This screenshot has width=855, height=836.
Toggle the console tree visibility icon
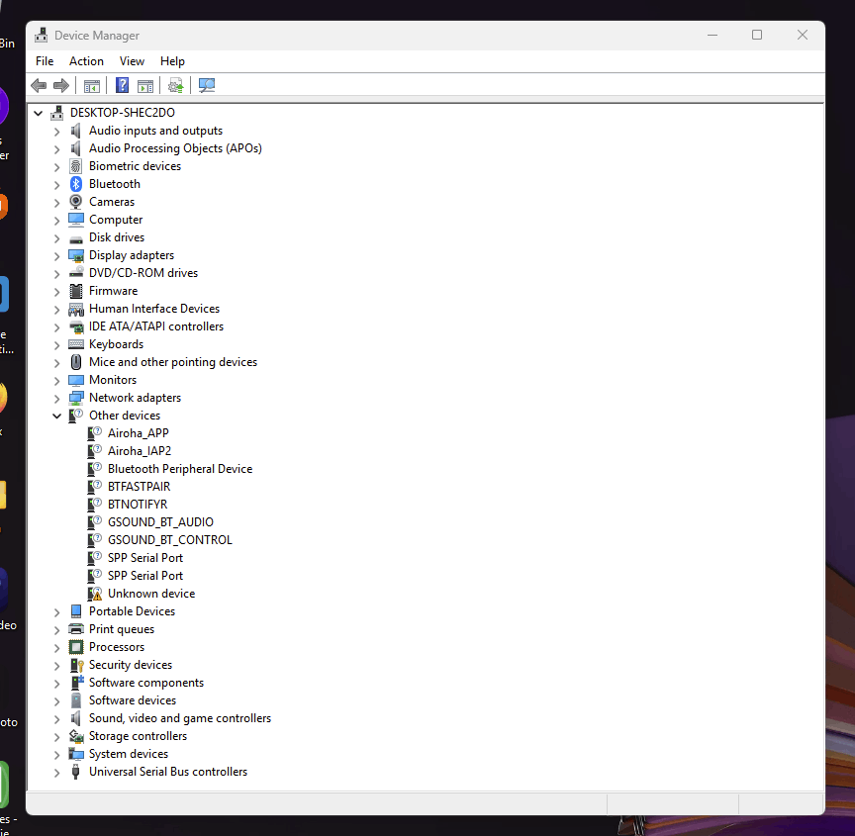point(91,85)
